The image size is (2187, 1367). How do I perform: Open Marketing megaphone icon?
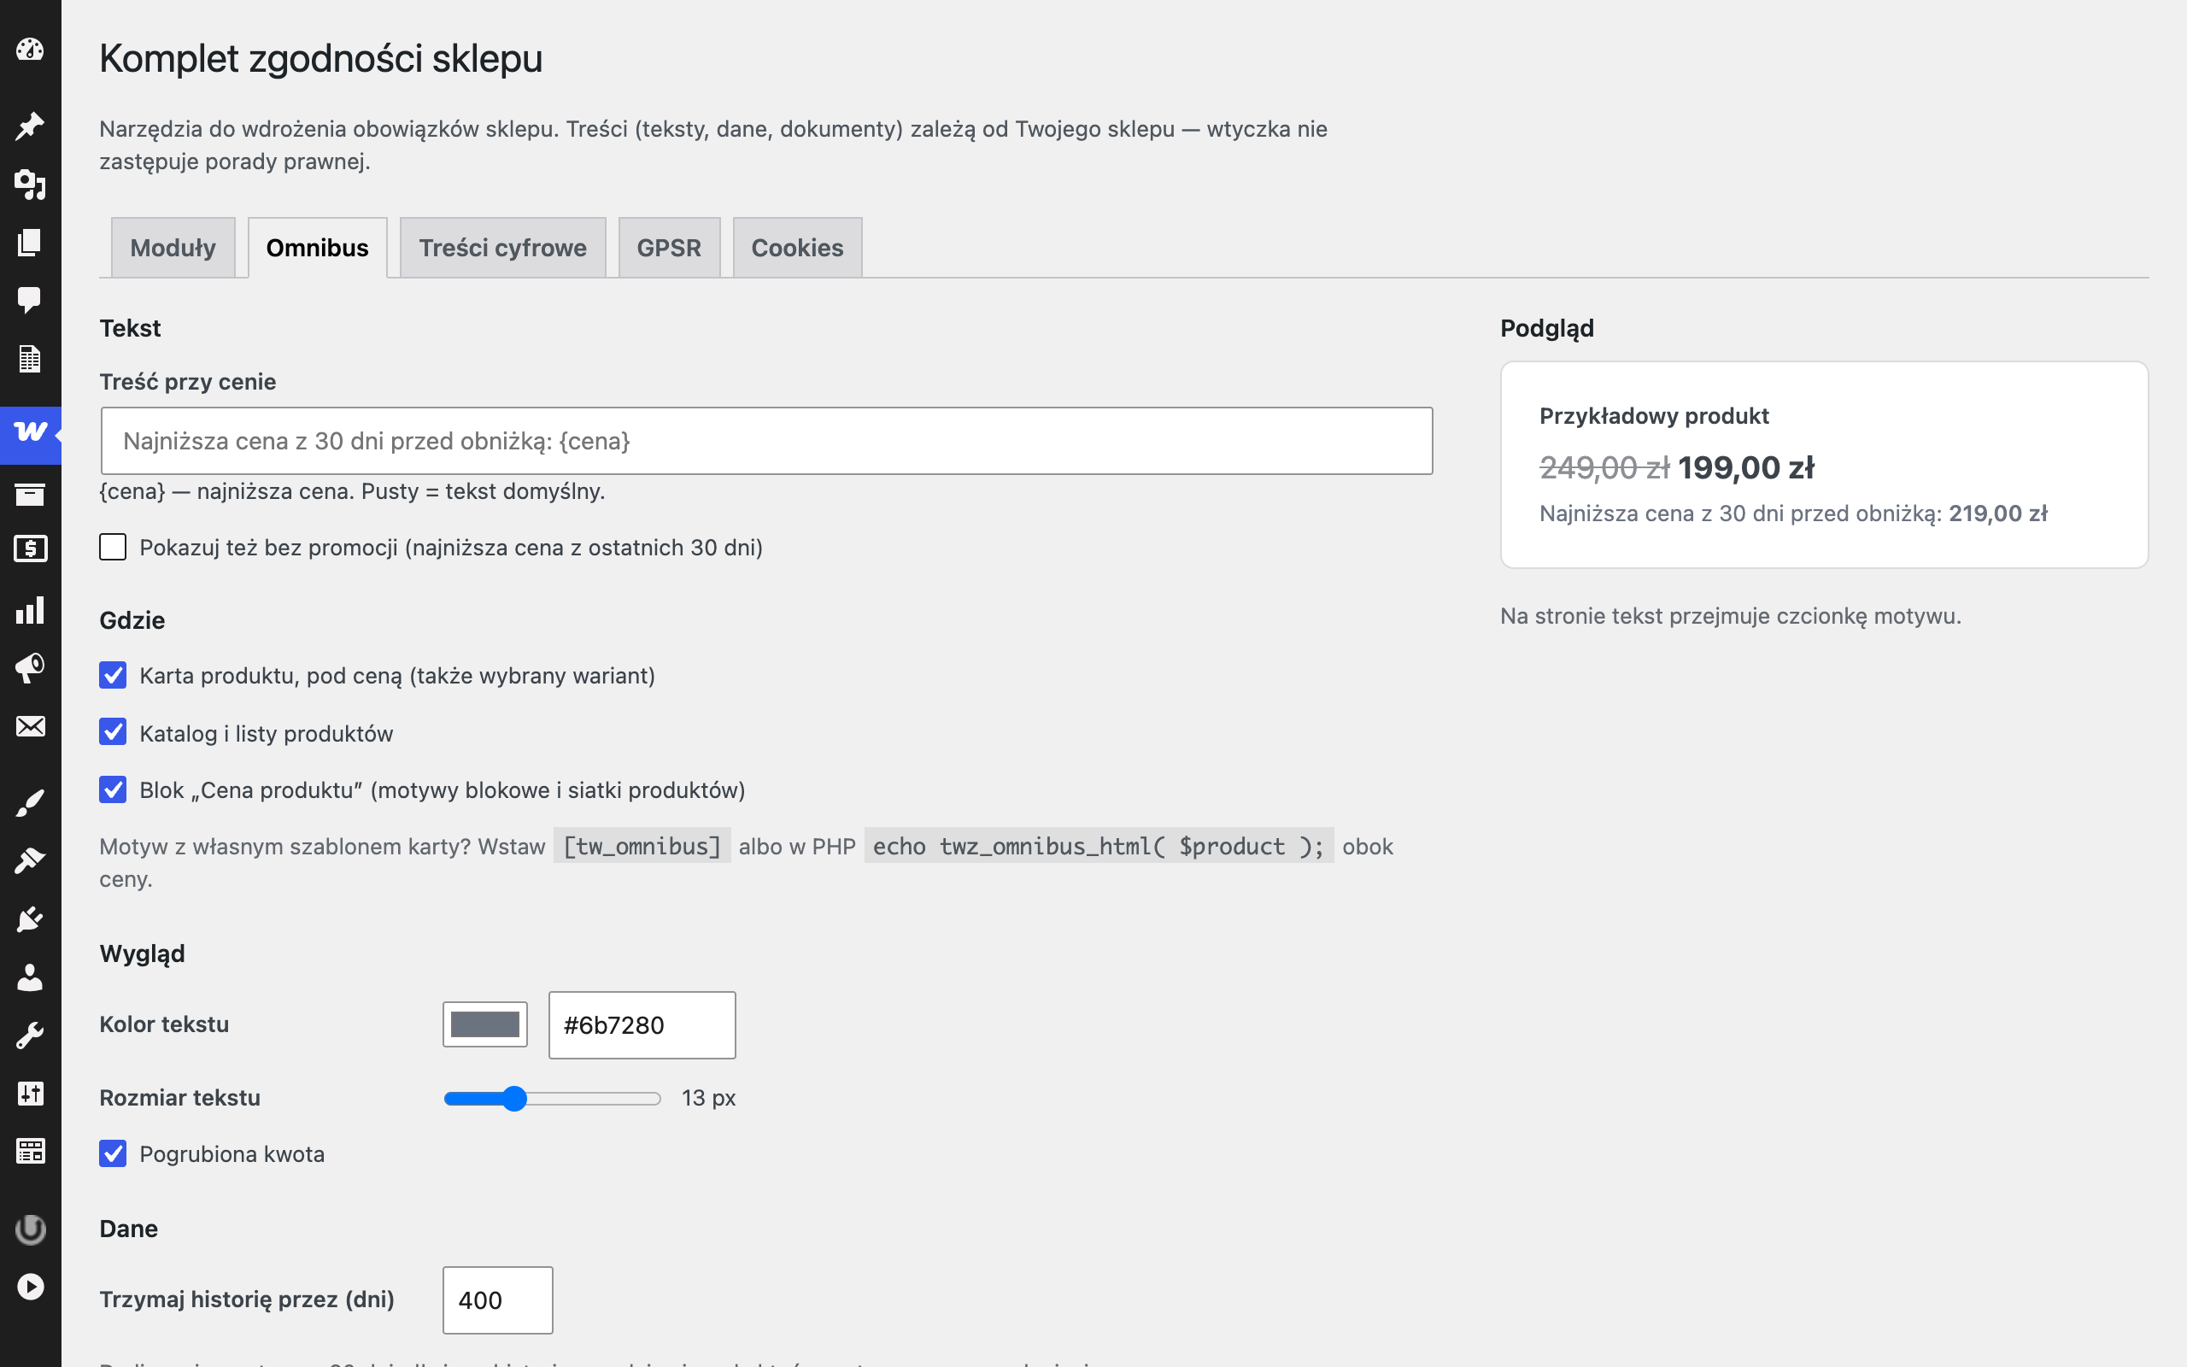[30, 668]
